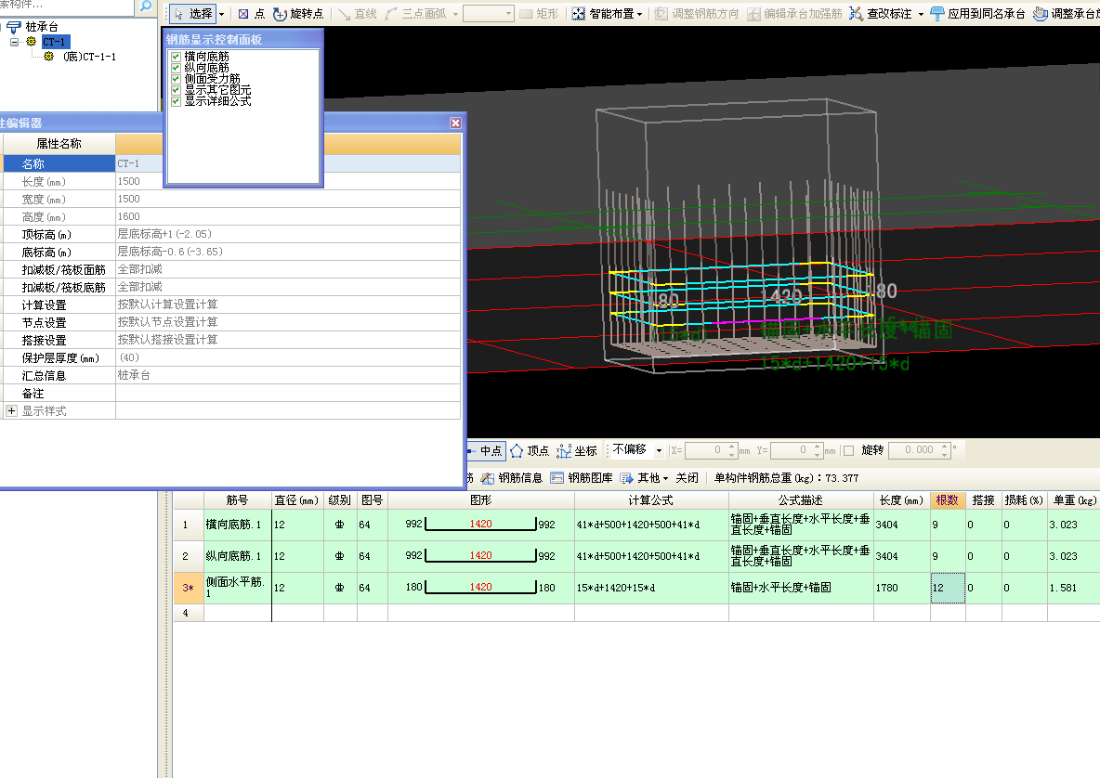Click 调整钢筋方向 toolbar icon
Image resolution: width=1100 pixels, height=778 pixels.
[x=661, y=13]
